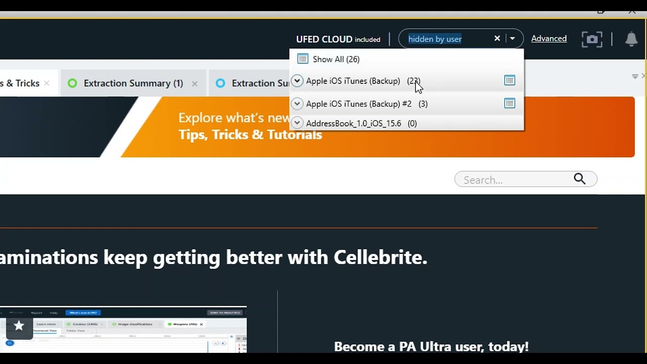Open the Advanced search link
Screen dimensions: 647x364
549,38
